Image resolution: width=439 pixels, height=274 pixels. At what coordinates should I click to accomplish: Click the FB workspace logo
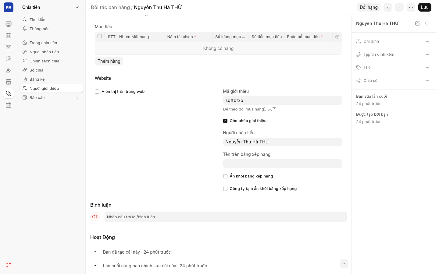(x=9, y=7)
